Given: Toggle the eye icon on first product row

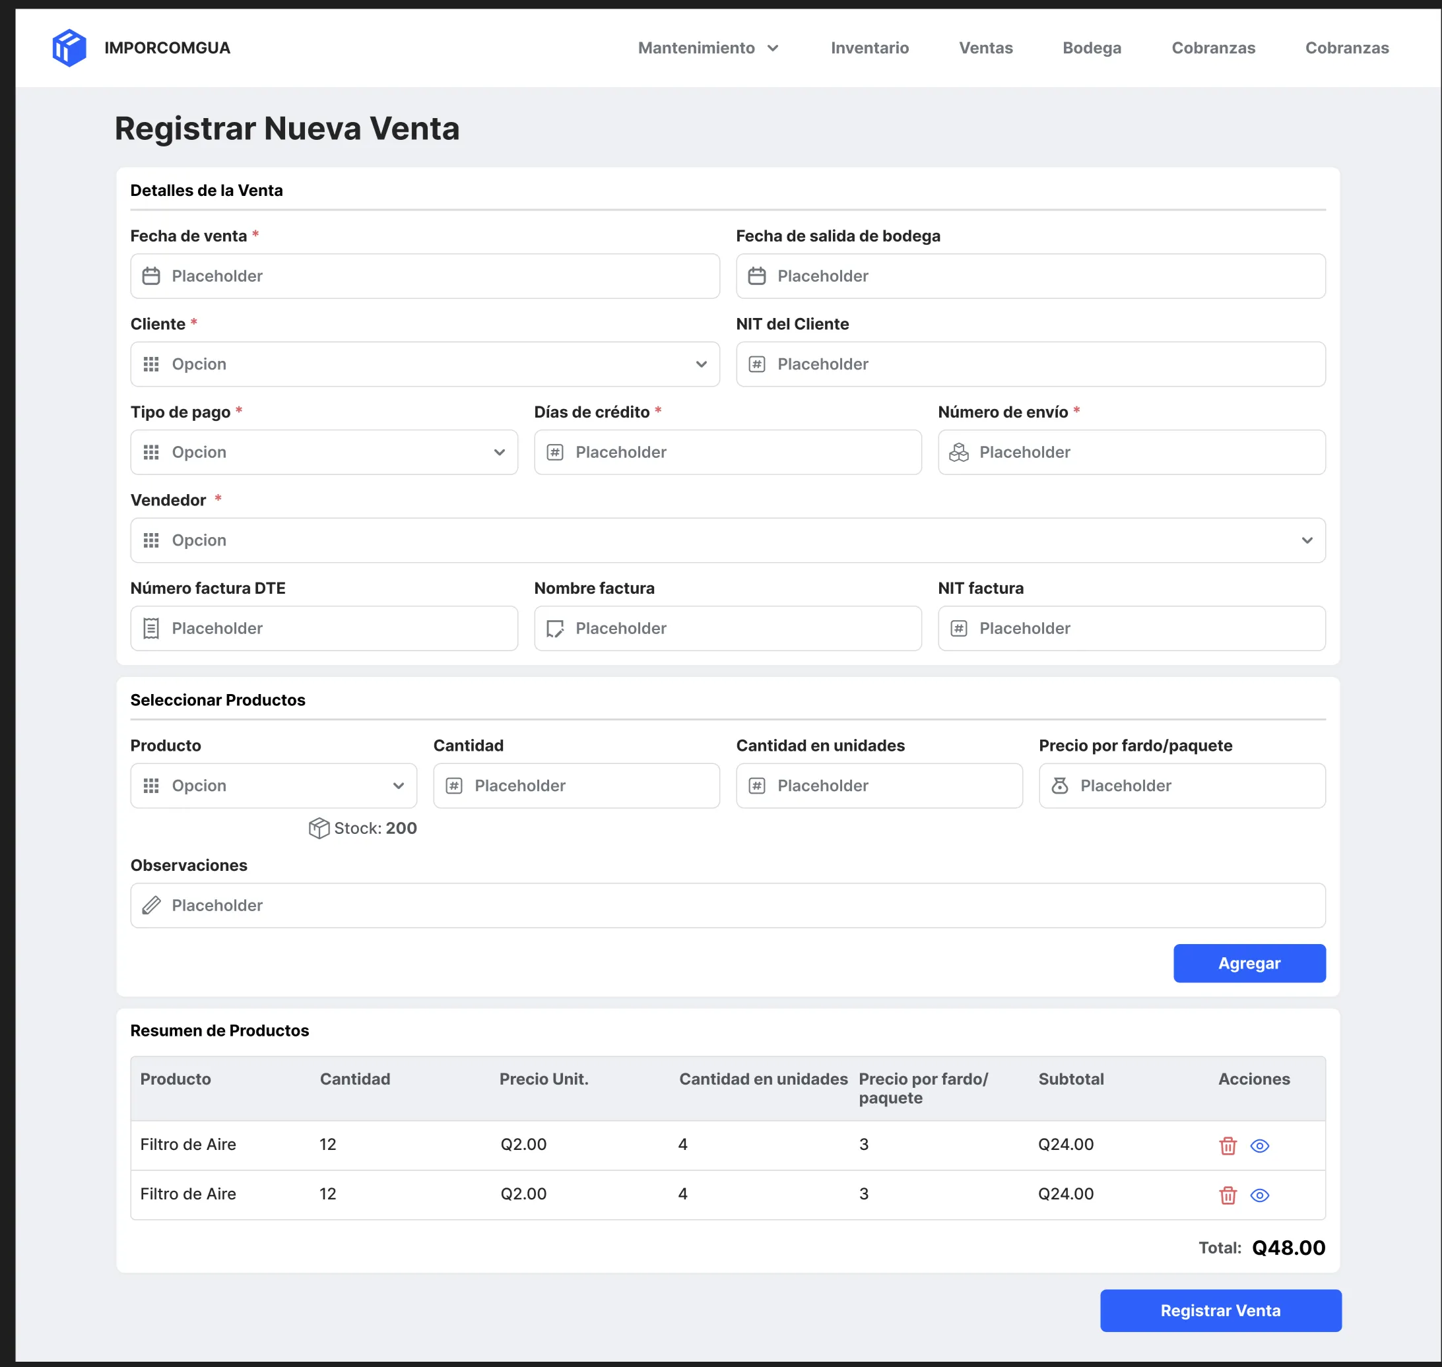Looking at the screenshot, I should coord(1260,1145).
